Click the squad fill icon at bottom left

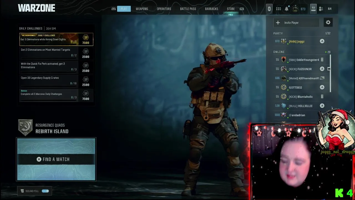click(22, 191)
